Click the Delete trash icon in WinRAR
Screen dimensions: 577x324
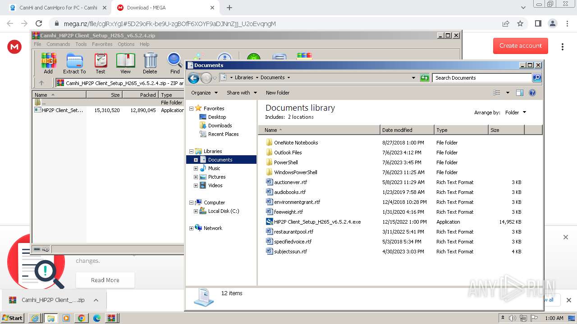coord(150,63)
